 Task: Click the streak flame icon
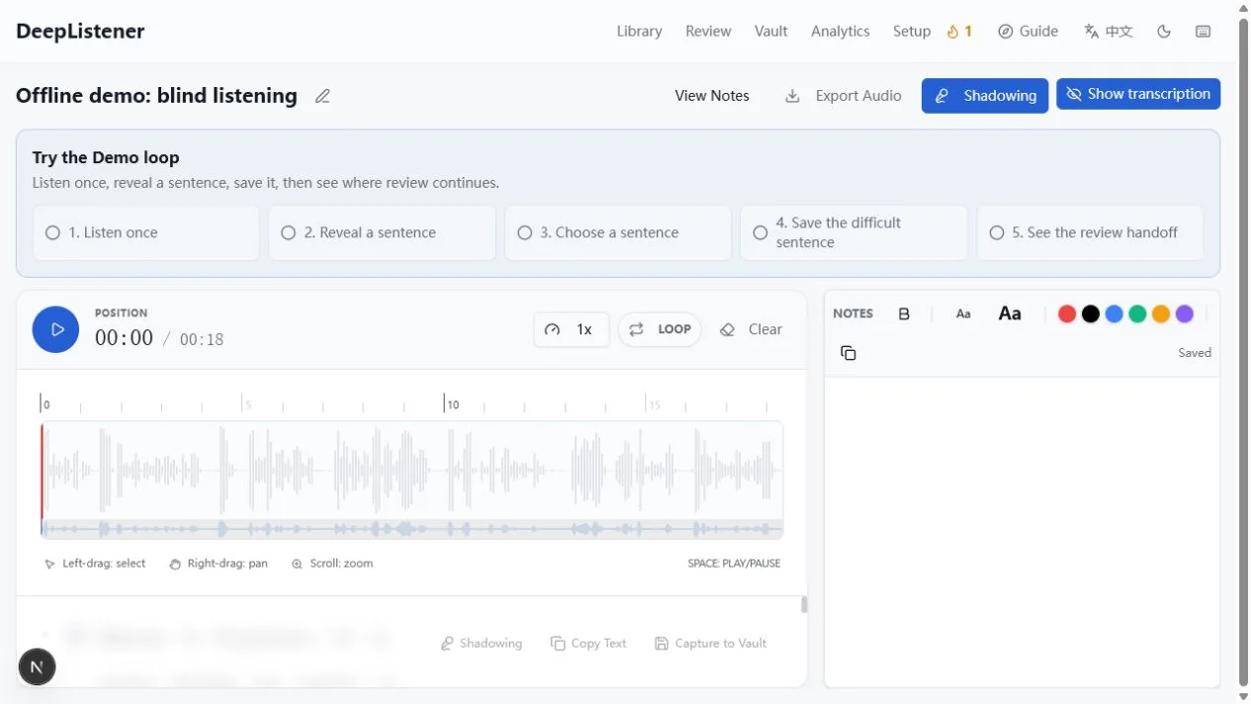pyautogui.click(x=952, y=32)
